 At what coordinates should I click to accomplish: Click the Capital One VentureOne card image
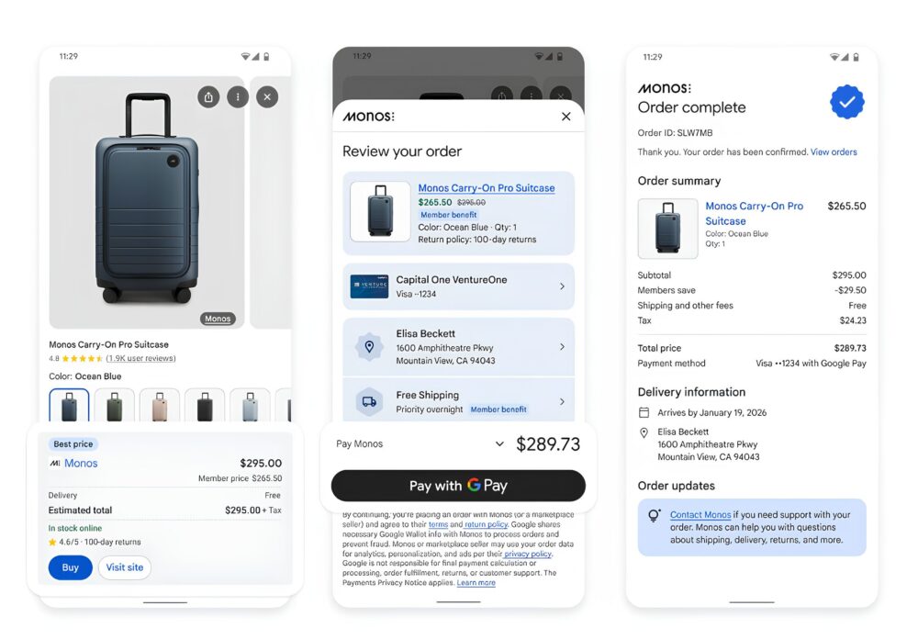coord(369,286)
